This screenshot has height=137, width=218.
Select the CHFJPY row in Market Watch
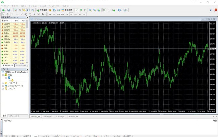tap(13, 42)
